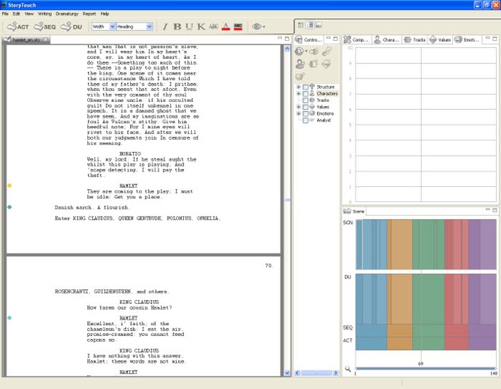Click the circular refresh control icon
Viewport: 501px width, 389px height.
pyautogui.click(x=299, y=52)
